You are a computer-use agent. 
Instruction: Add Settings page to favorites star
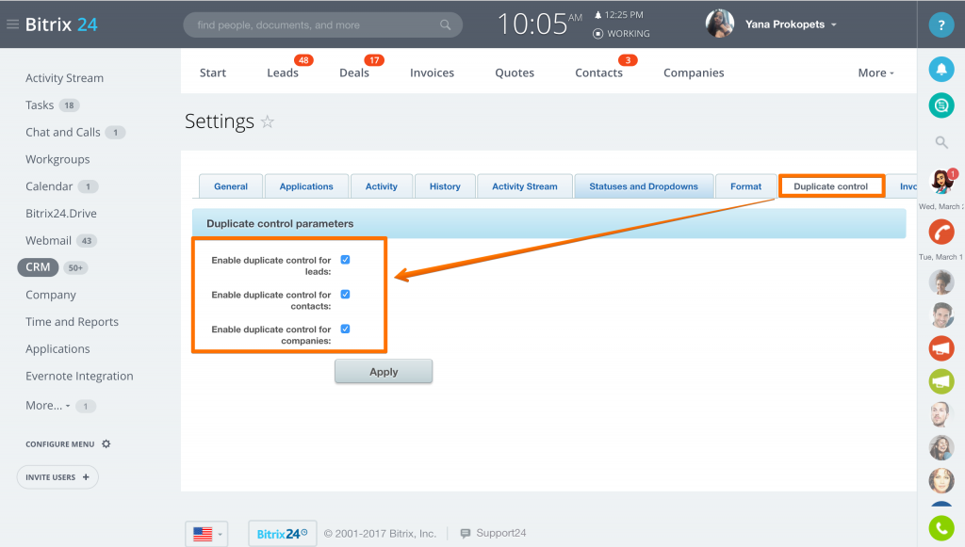click(267, 121)
